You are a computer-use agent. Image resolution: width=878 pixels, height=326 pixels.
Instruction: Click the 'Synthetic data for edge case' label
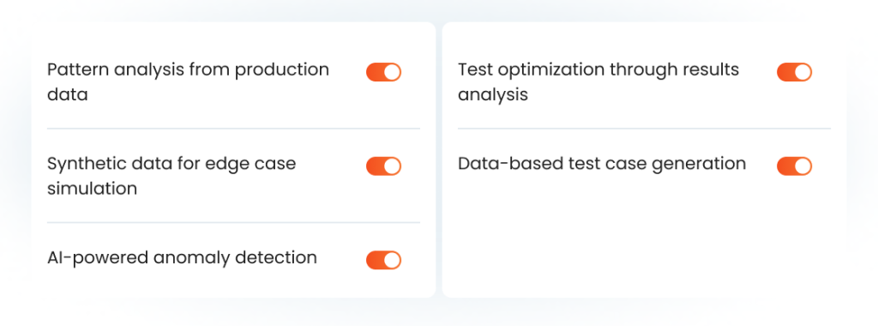(171, 164)
